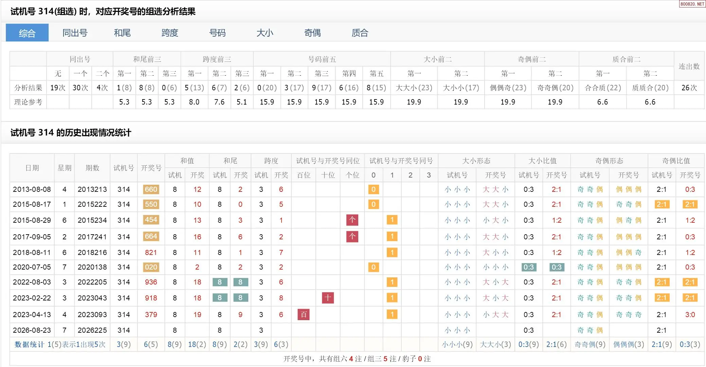Select the winning number 918
Image resolution: width=706 pixels, height=367 pixels.
[x=151, y=298]
